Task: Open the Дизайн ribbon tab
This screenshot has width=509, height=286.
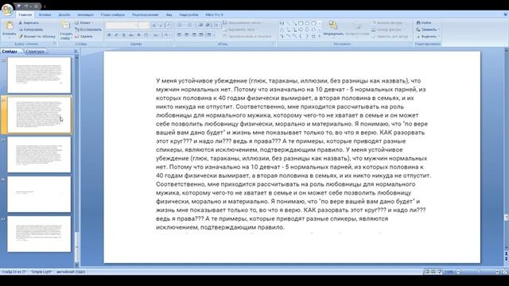Action: [x=64, y=14]
